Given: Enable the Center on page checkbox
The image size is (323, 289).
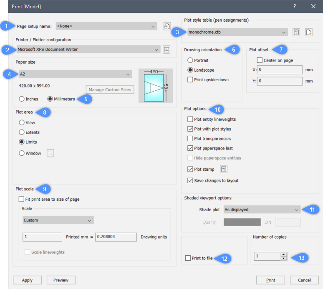Looking at the screenshot, I should point(260,60).
